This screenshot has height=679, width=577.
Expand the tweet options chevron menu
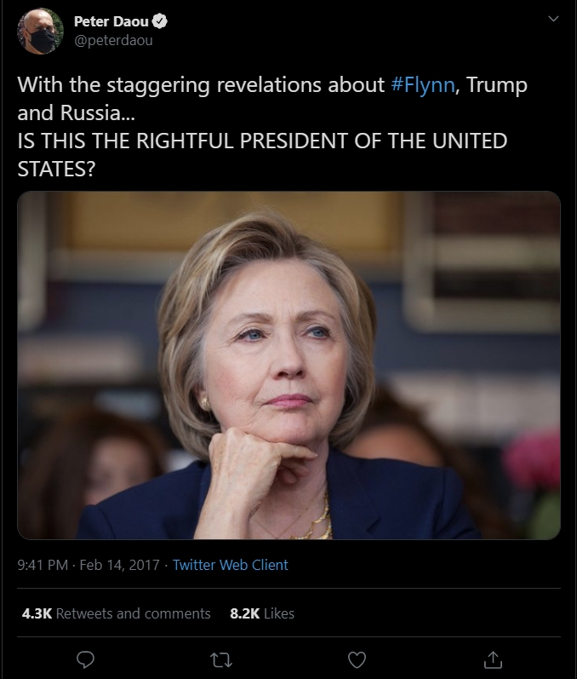[553, 19]
